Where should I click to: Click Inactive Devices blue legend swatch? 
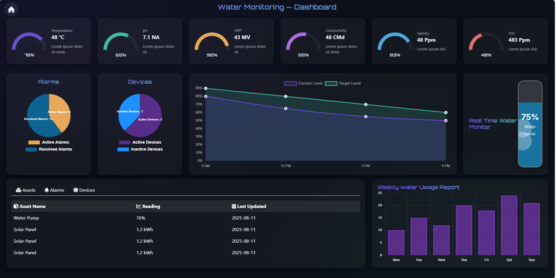tap(123, 149)
